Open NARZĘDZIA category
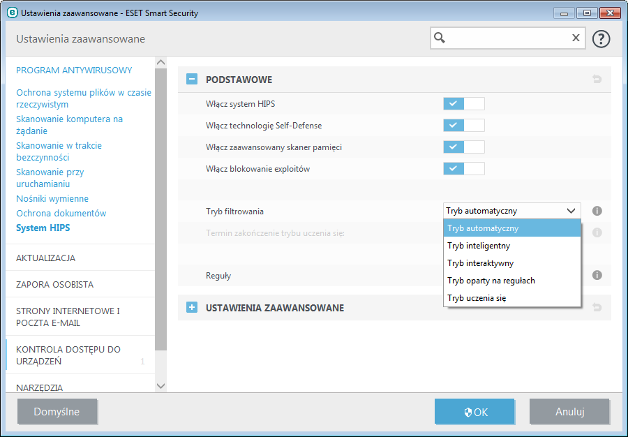The image size is (628, 437). click(40, 387)
